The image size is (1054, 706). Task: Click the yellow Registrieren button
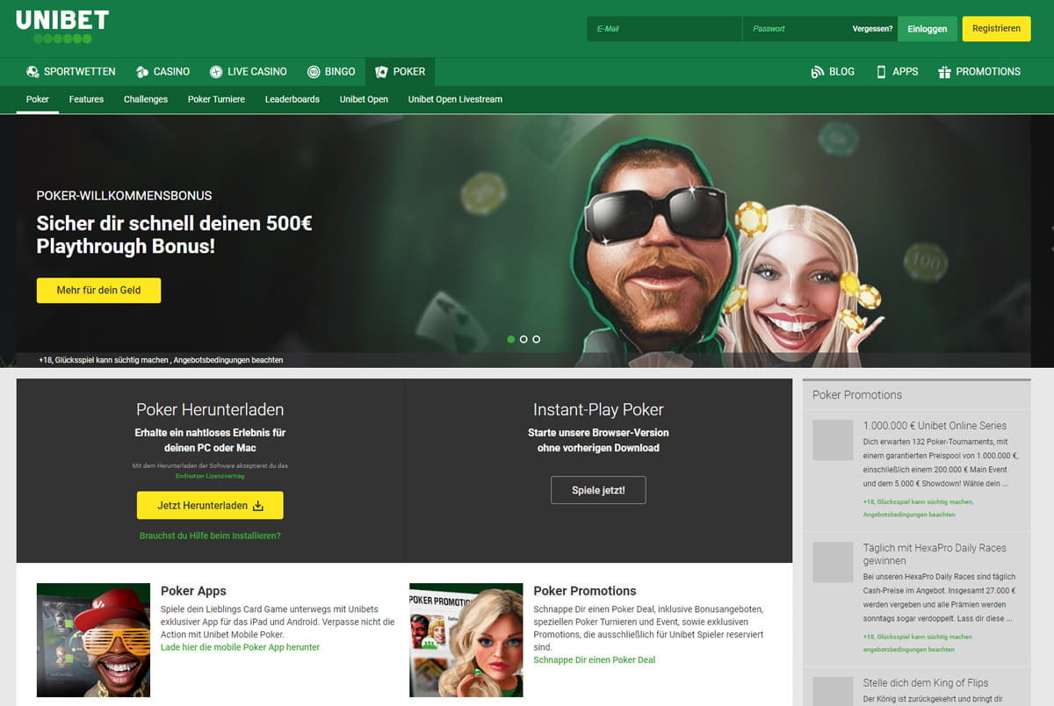coord(996,29)
